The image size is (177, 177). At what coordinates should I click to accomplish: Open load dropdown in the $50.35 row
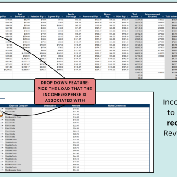pyautogui.click(x=2, y=165)
